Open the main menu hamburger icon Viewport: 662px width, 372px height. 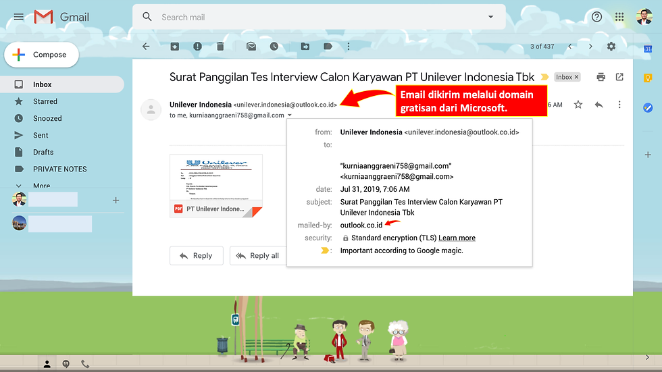[19, 17]
